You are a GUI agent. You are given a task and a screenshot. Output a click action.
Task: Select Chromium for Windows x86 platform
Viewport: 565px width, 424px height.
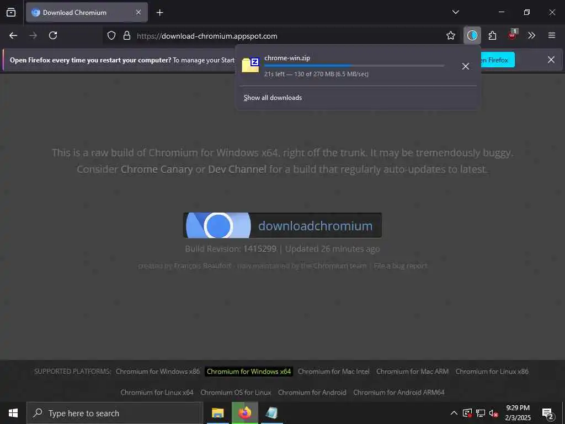157,372
